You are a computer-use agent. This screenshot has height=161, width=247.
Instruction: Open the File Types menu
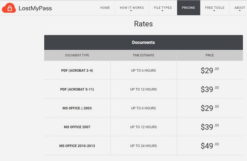tap(163, 8)
